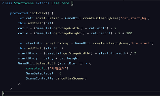This screenshot has width=160, height=96.
Task: Click SceneController identifier
Action: (41, 78)
